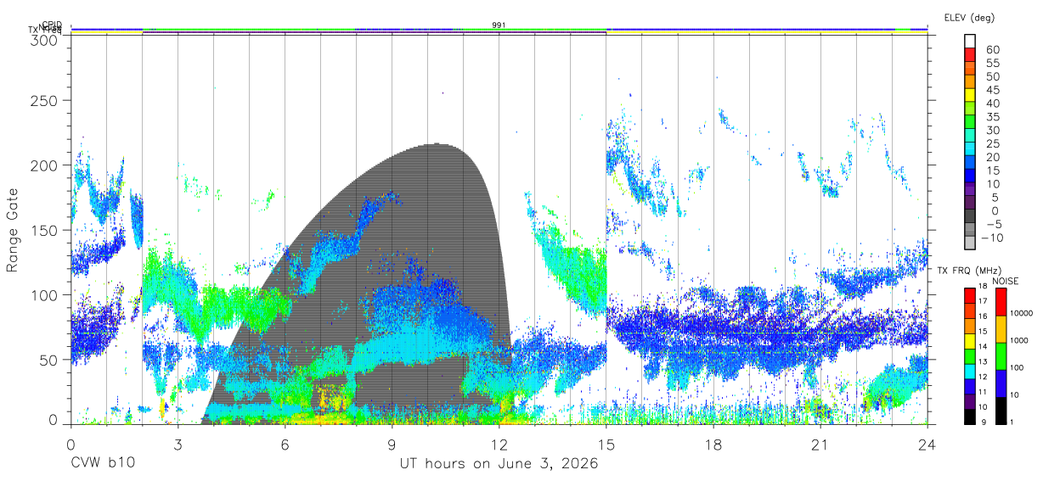Viewport: 1043px width, 481px height.
Task: Select the dark gray segment of the ELEV bar
Action: [x=970, y=217]
